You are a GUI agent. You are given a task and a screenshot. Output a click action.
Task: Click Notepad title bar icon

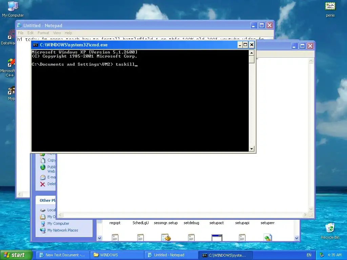coord(19,25)
